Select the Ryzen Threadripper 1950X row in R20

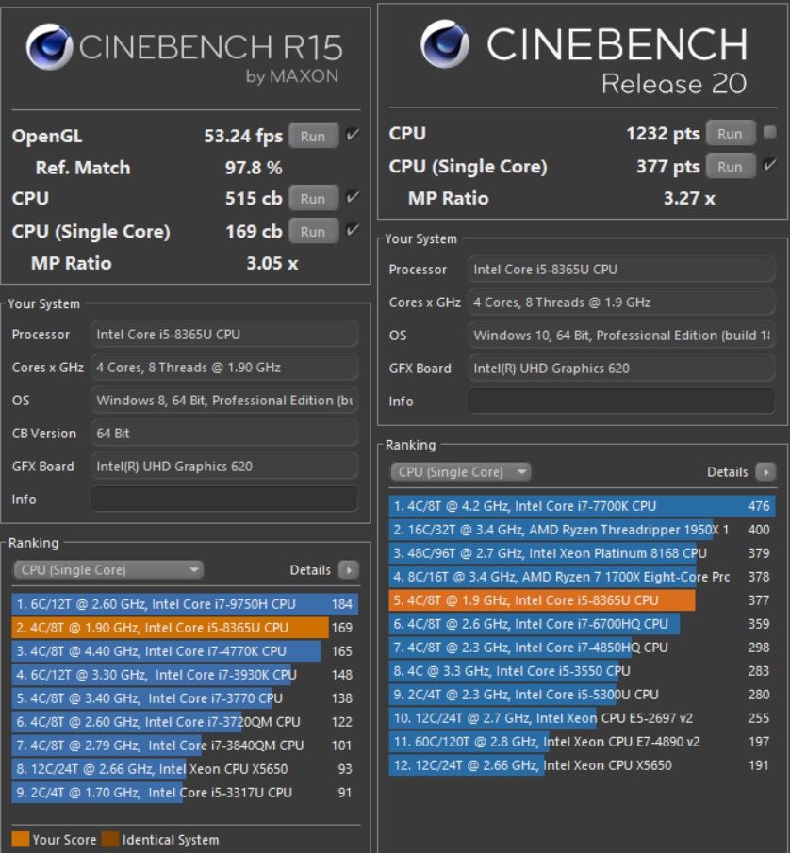[582, 530]
